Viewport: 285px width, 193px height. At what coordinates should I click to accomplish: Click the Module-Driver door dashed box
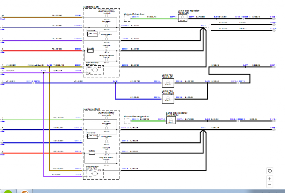coord(127,19)
